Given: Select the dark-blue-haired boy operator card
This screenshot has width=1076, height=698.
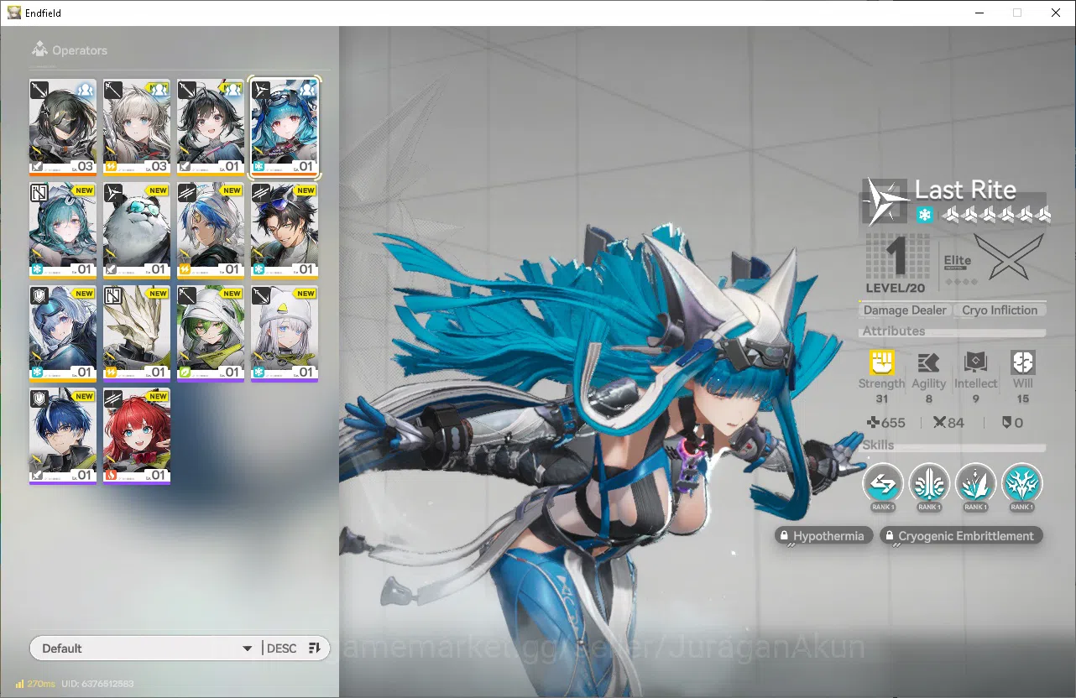Looking at the screenshot, I should click(63, 436).
